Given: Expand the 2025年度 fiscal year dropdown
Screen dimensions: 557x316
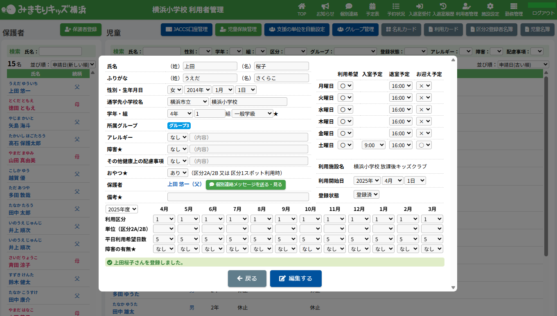Looking at the screenshot, I should coord(122,209).
